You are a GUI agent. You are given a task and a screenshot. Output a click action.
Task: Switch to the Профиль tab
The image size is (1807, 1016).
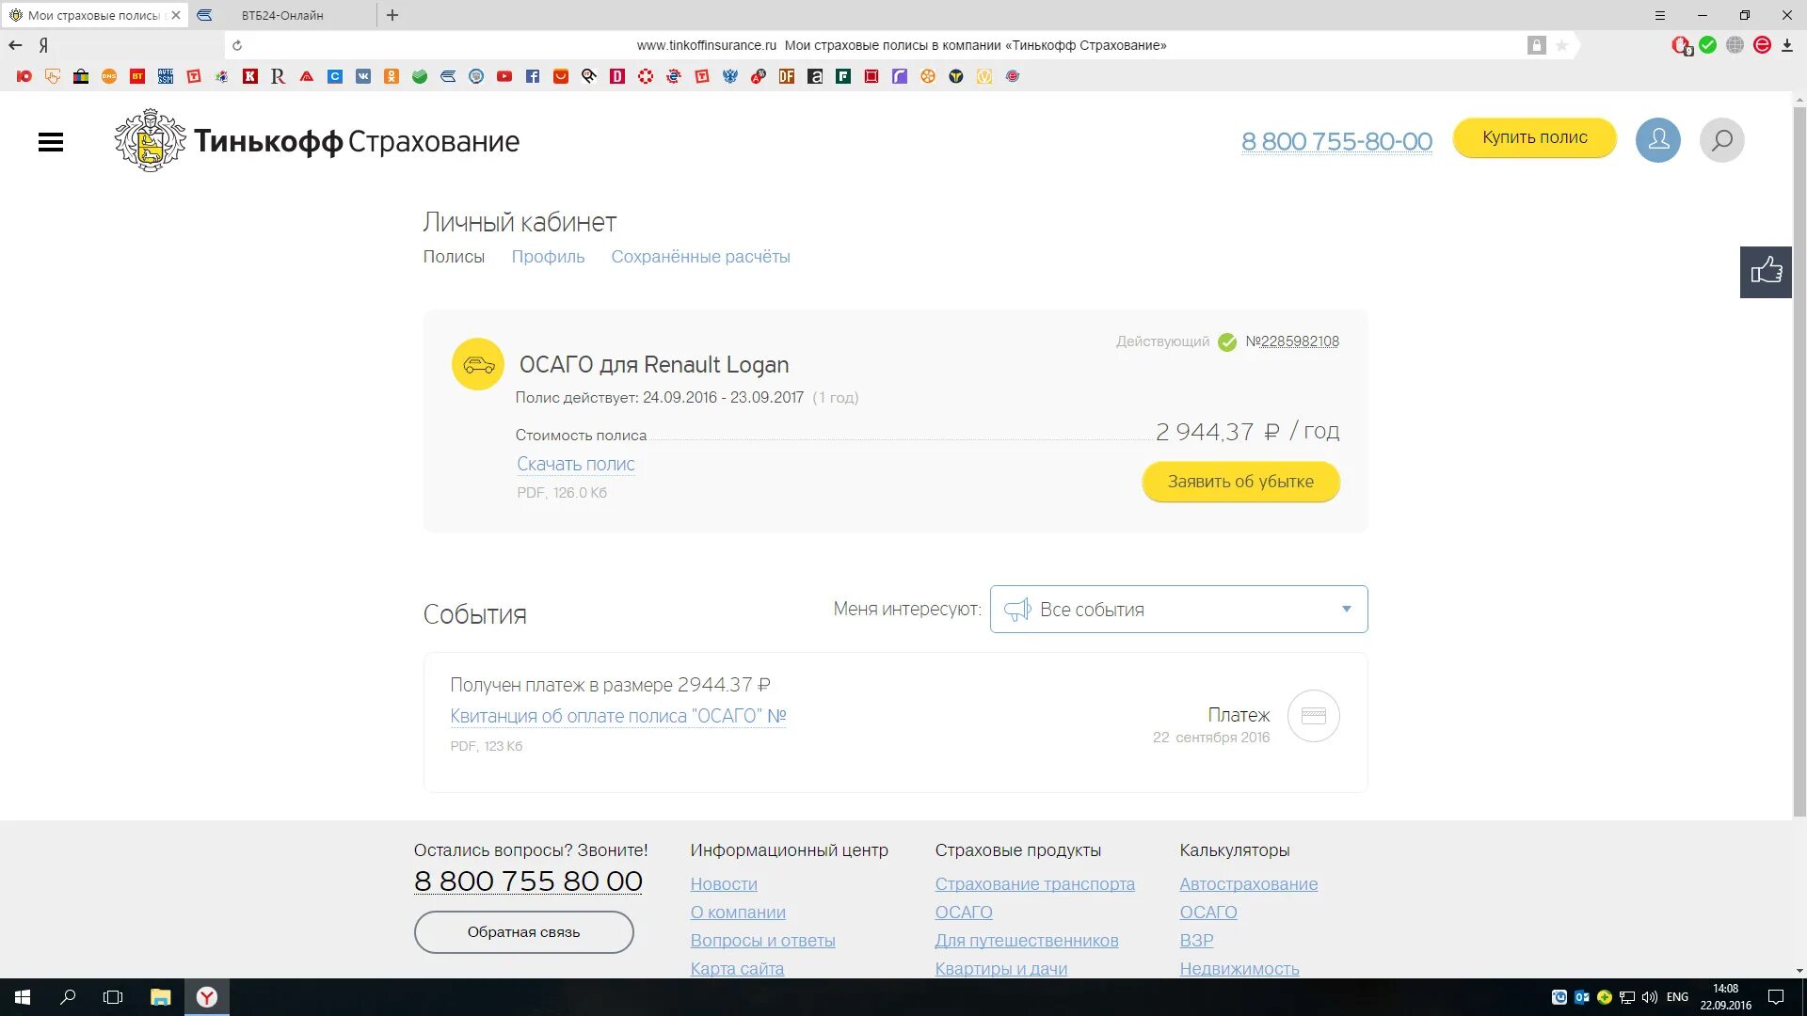point(548,257)
